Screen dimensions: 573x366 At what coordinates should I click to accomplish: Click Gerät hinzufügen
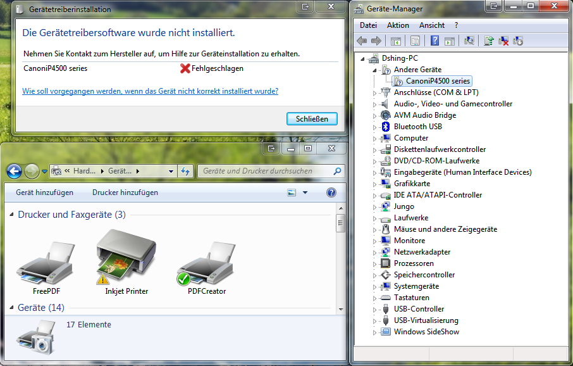tap(44, 192)
